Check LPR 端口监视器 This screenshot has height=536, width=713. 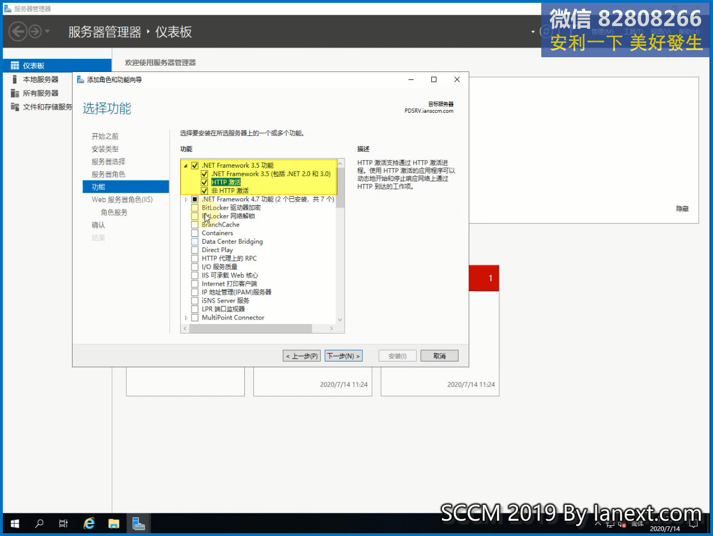(x=195, y=309)
